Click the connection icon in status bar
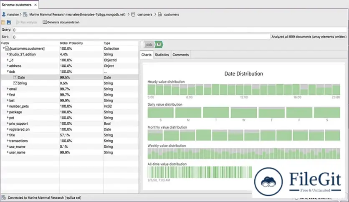 [3, 197]
